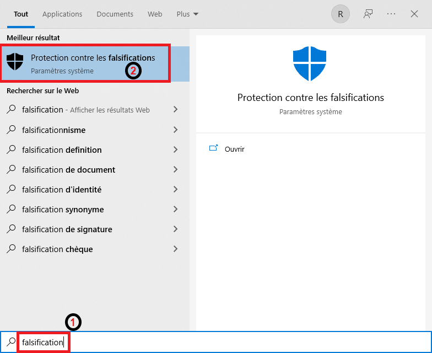Open the three-dots options menu
Viewport: 432px width, 353px height.
(x=391, y=14)
